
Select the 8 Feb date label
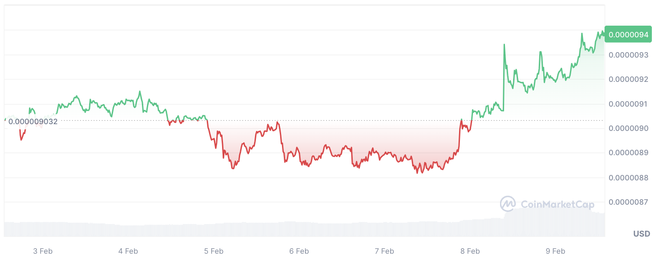click(x=470, y=251)
